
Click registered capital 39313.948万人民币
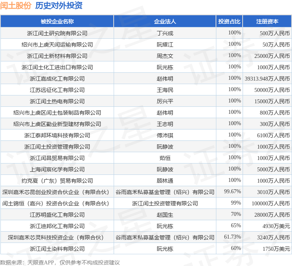(267, 79)
